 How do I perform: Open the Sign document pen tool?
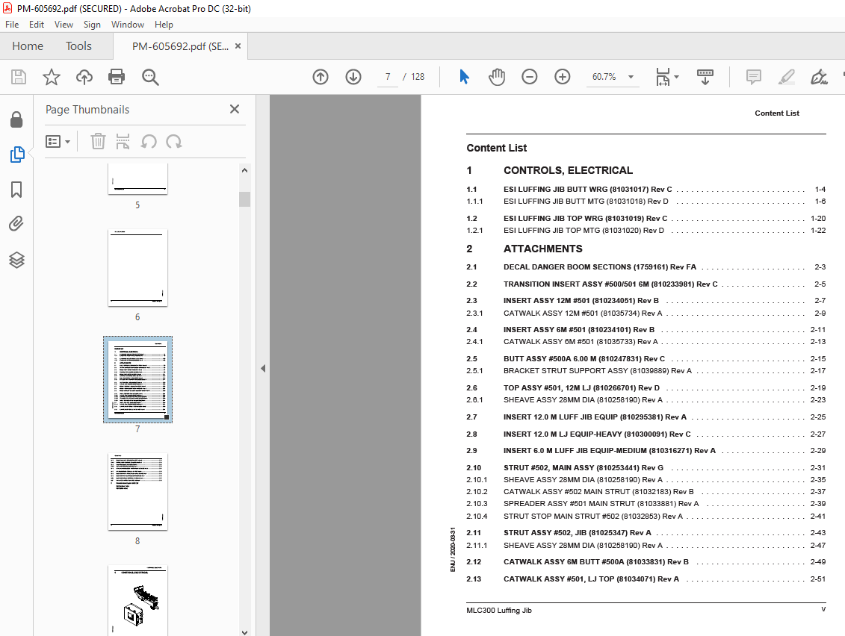coord(819,77)
